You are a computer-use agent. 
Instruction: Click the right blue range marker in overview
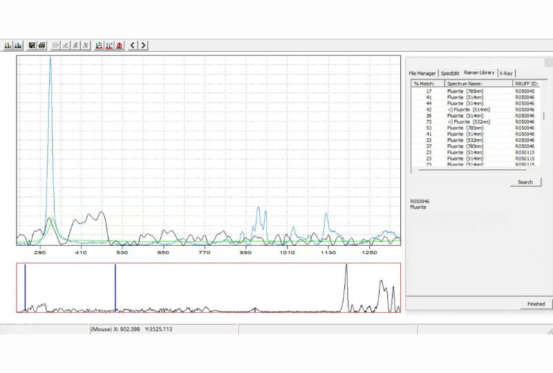point(115,287)
